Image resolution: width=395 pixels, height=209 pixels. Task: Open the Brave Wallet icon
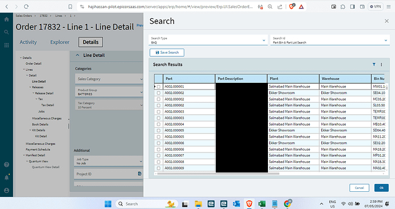point(362,7)
